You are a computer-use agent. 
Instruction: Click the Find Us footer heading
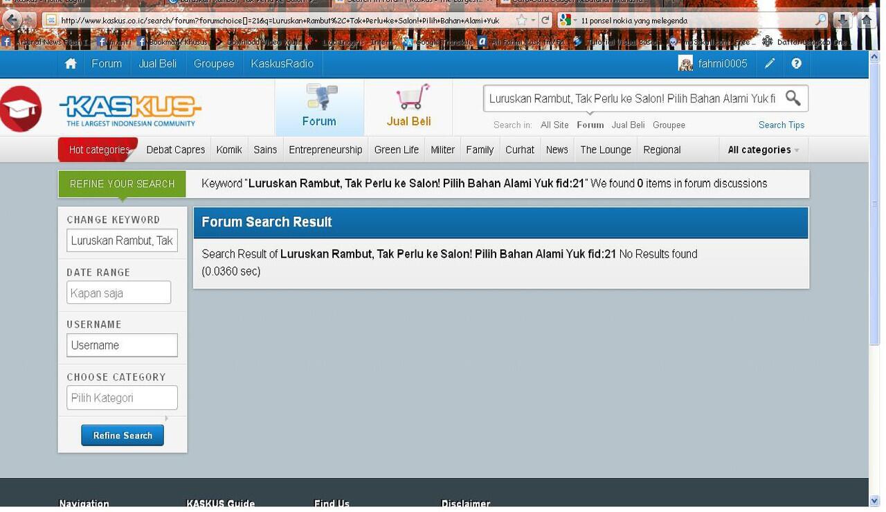[332, 504]
